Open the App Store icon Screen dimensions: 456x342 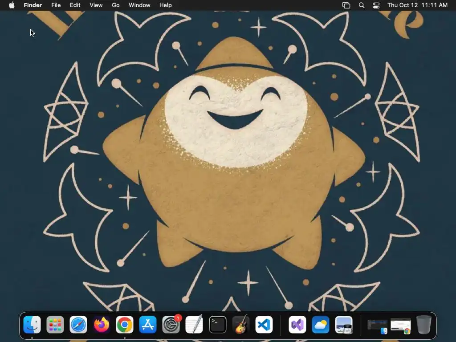click(x=148, y=324)
